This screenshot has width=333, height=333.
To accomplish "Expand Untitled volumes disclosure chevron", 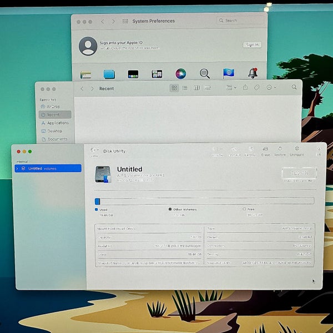I will (17, 168).
